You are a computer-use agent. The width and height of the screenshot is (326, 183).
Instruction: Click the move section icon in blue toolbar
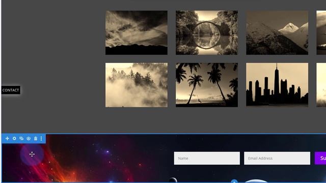7,138
